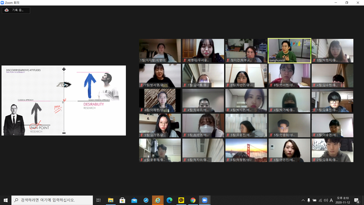Toggle the system volume speaker icon
Viewport: 364px width, 205px height.
point(326,200)
